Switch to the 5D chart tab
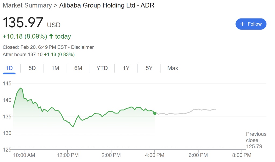The image size is (275, 162). [x=32, y=68]
